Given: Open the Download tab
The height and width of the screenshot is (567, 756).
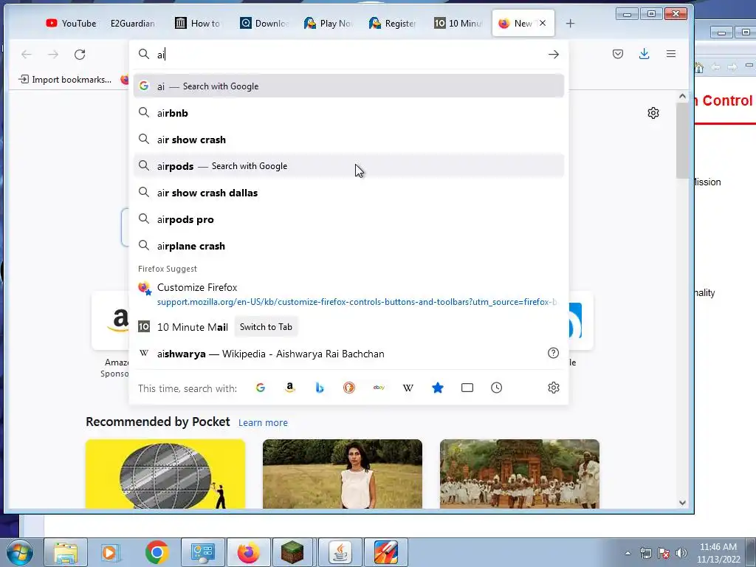Looking at the screenshot, I should point(264,23).
